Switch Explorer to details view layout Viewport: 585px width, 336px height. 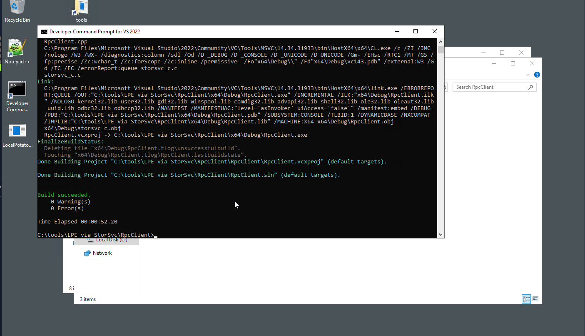(526, 299)
